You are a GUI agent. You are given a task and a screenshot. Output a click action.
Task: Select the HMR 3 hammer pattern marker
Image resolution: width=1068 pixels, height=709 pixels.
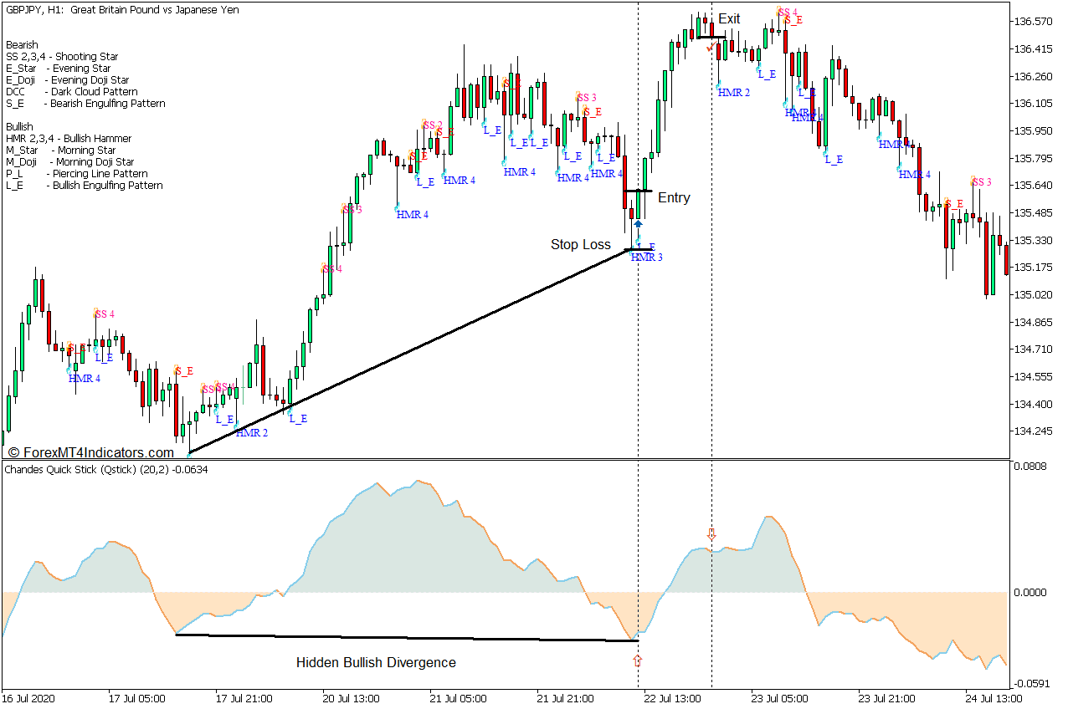click(x=646, y=258)
